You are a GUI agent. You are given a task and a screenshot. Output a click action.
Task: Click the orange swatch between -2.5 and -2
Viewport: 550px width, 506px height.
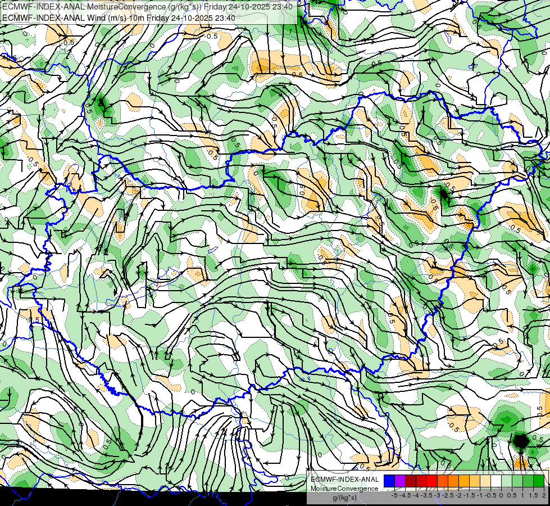pos(453,481)
